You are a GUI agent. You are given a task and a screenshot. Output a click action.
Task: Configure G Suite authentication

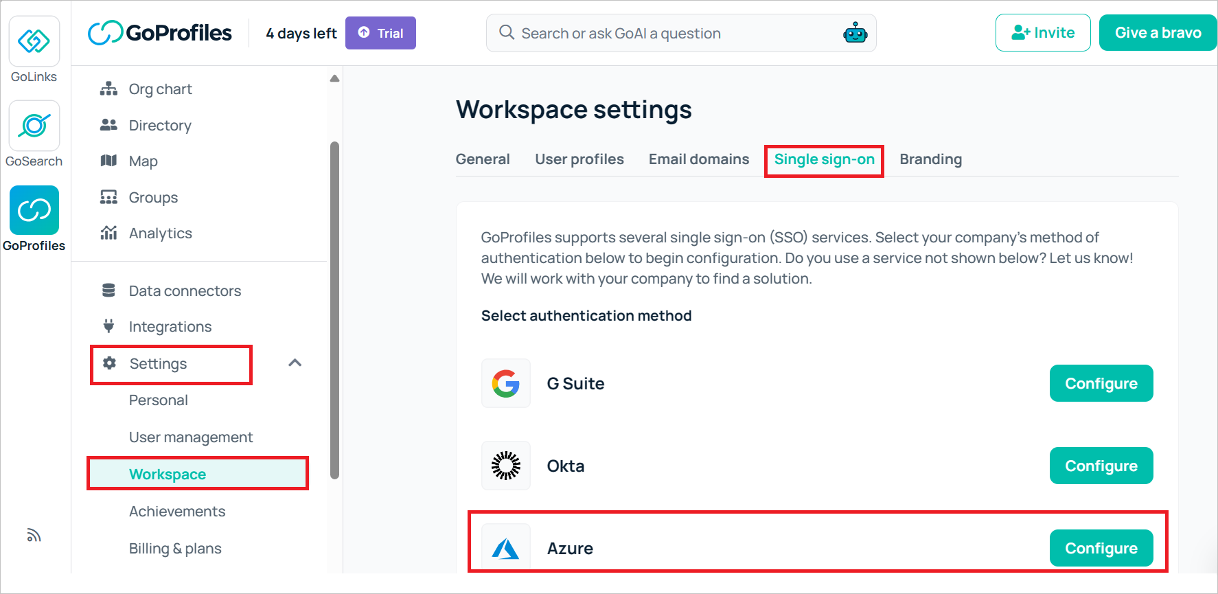point(1101,383)
